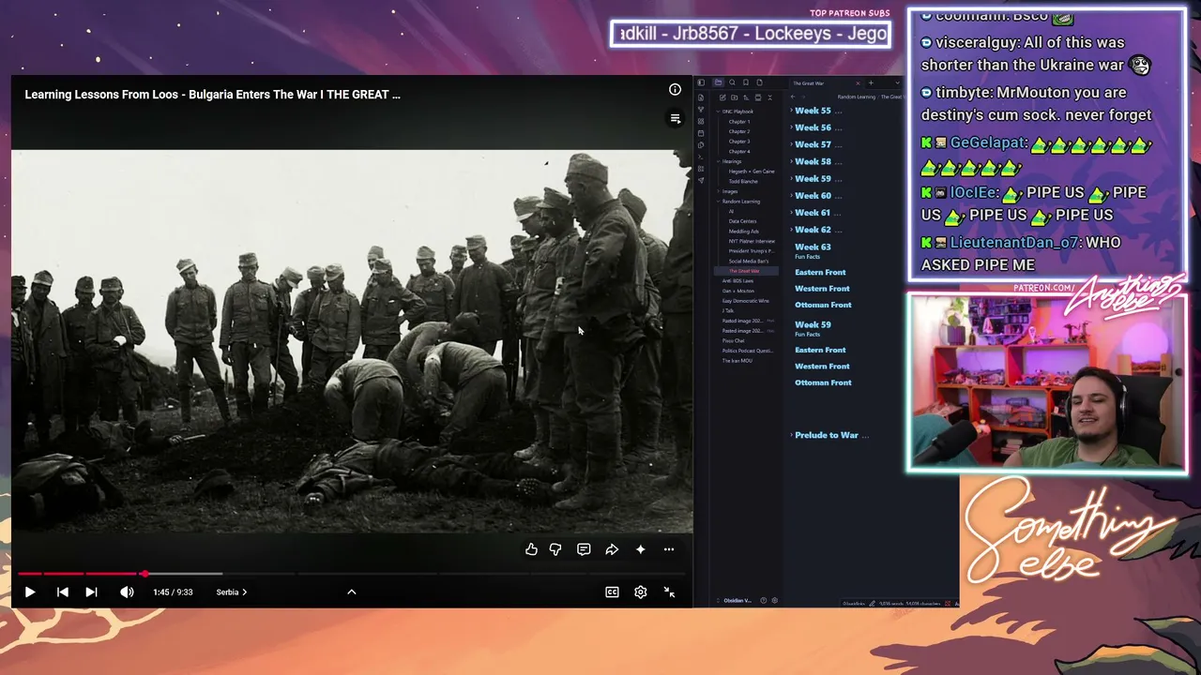This screenshot has height=675, width=1201.
Task: Dislike the video with thumbs down
Action: (555, 549)
